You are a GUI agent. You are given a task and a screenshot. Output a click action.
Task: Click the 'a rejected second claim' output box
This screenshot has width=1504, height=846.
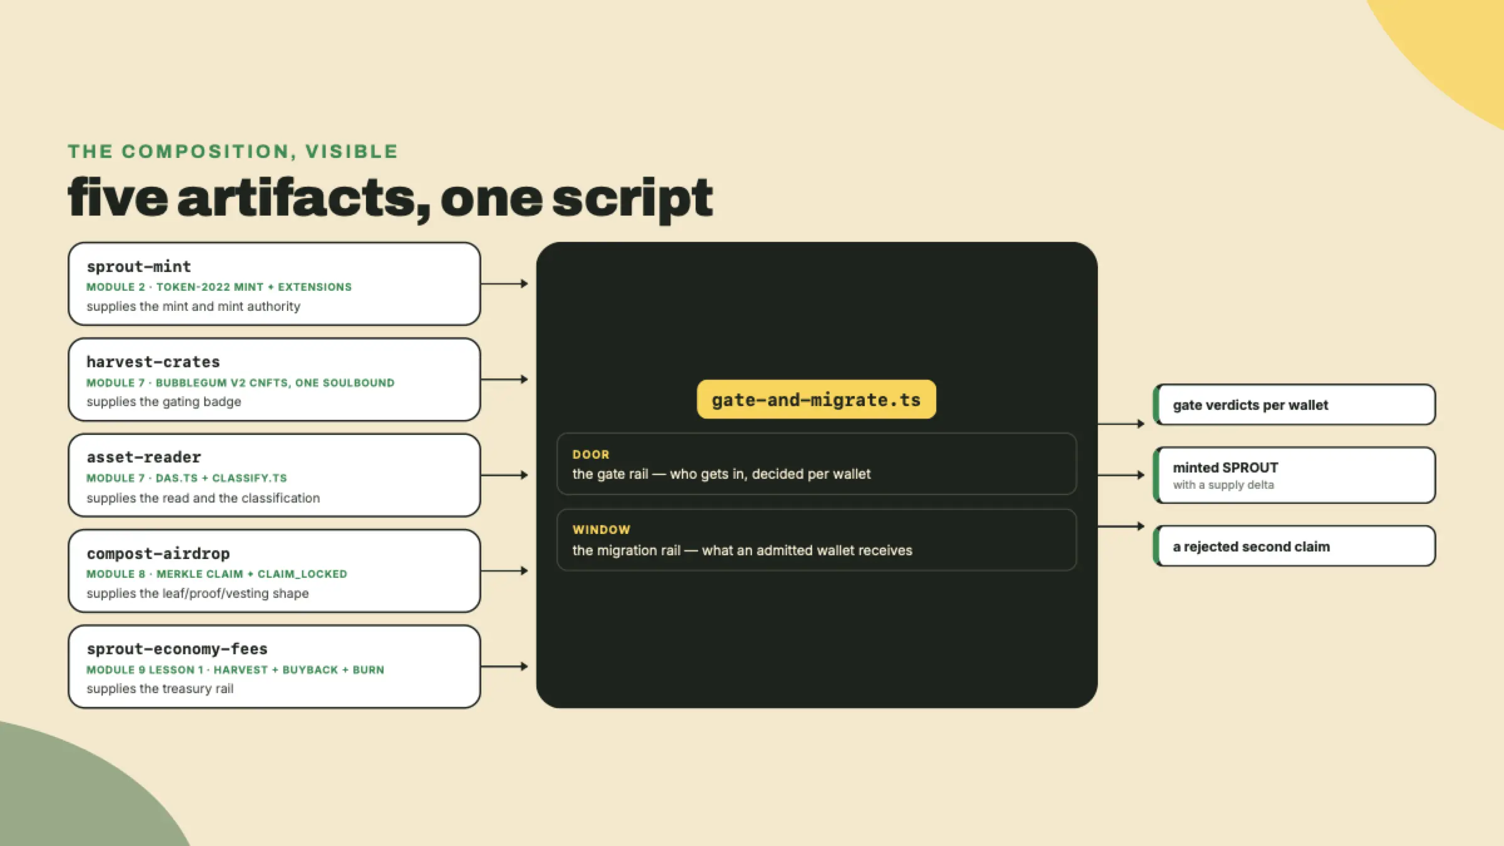tap(1294, 546)
